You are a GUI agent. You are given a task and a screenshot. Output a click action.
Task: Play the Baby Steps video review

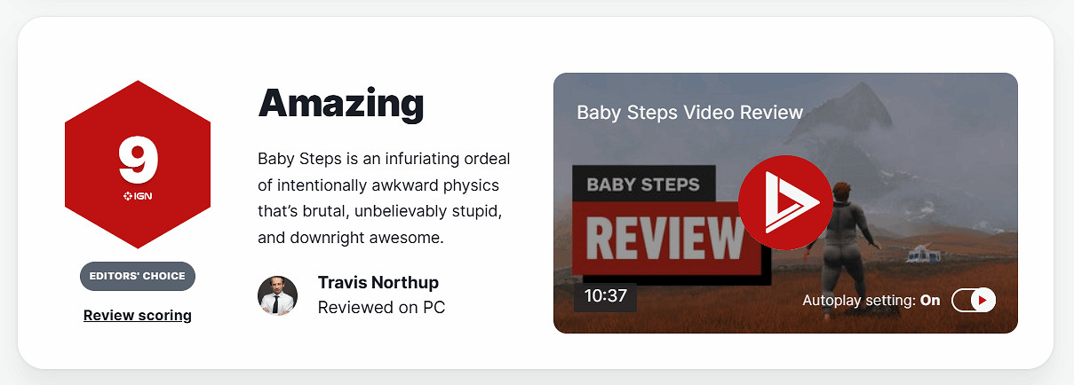785,202
